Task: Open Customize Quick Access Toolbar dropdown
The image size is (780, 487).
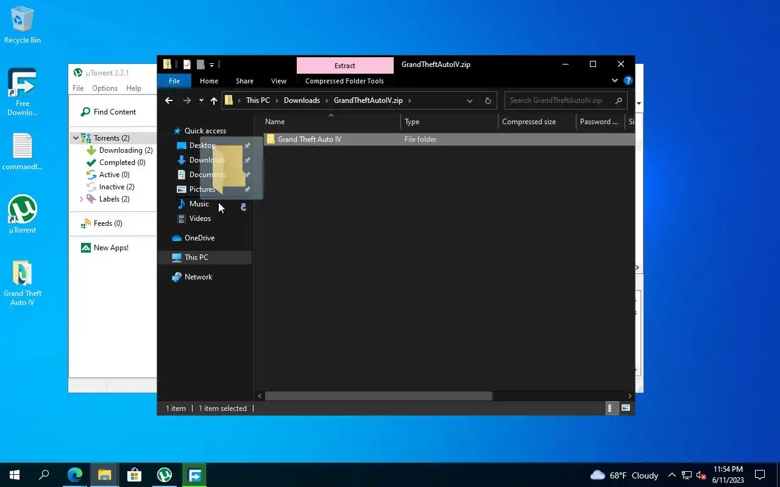Action: point(211,65)
